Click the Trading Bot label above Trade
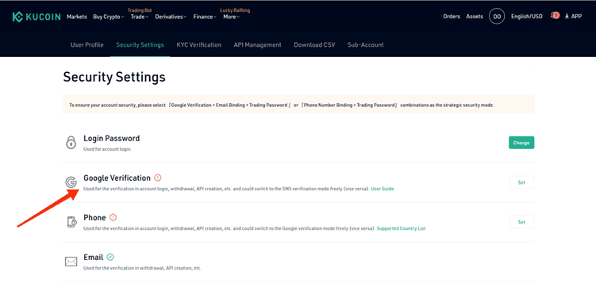 [x=140, y=10]
